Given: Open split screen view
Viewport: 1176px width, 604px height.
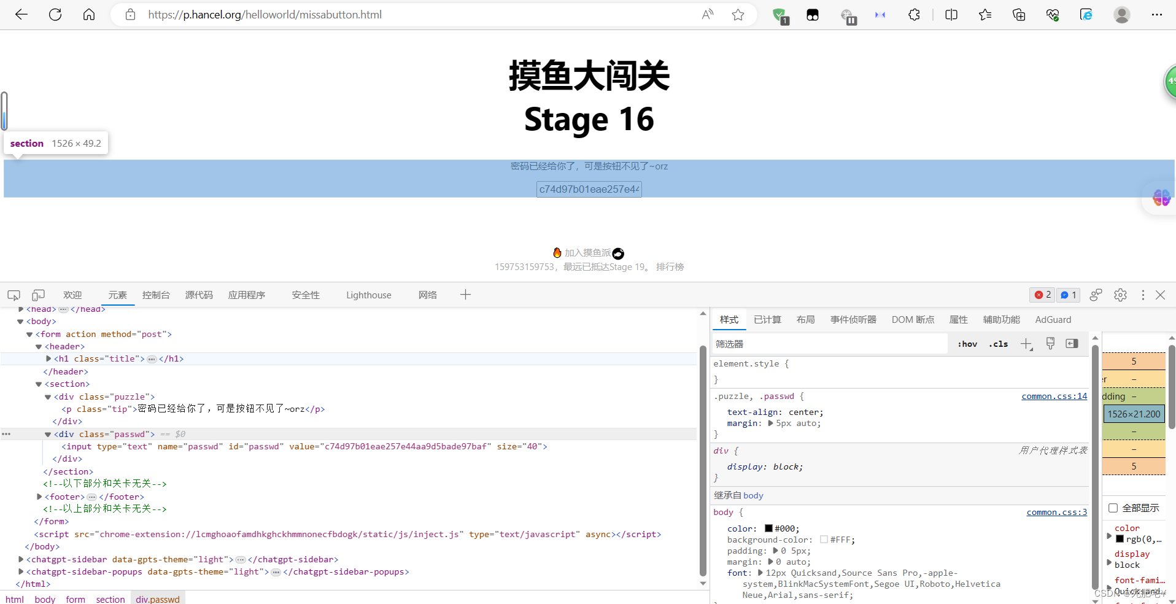Looking at the screenshot, I should (x=951, y=15).
